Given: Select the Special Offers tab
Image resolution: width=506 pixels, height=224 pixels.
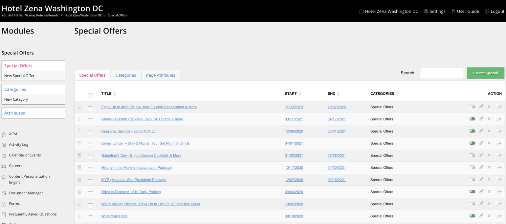Looking at the screenshot, I should 92,75.
